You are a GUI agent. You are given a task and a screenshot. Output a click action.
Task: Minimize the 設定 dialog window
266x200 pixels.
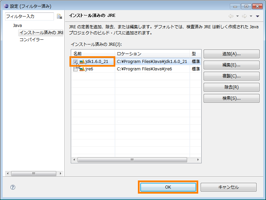tap(235, 6)
